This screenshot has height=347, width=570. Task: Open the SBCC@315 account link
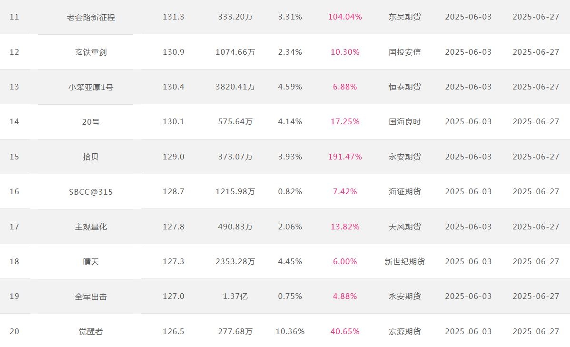(x=91, y=192)
